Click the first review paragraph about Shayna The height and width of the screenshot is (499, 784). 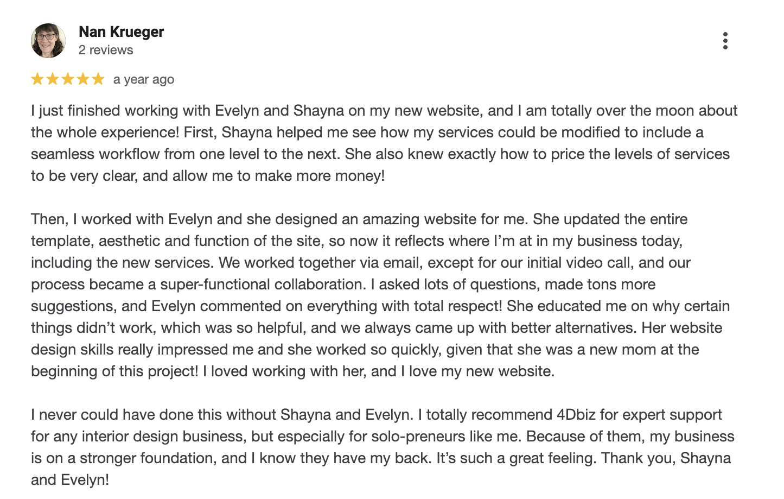coord(384,143)
